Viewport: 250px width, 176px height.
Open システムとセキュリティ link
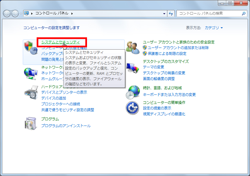[61, 42]
